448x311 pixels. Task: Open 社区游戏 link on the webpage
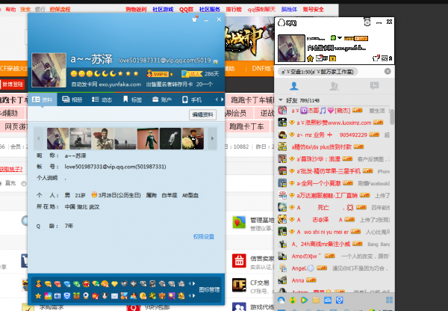pyautogui.click(x=163, y=10)
